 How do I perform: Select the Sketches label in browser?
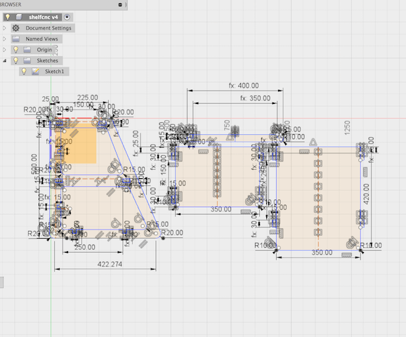[47, 60]
